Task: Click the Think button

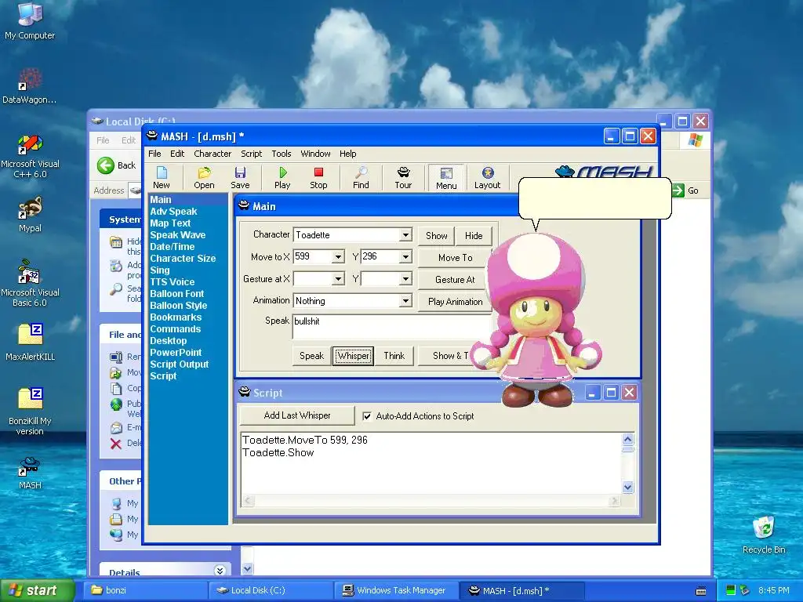Action: tap(394, 356)
